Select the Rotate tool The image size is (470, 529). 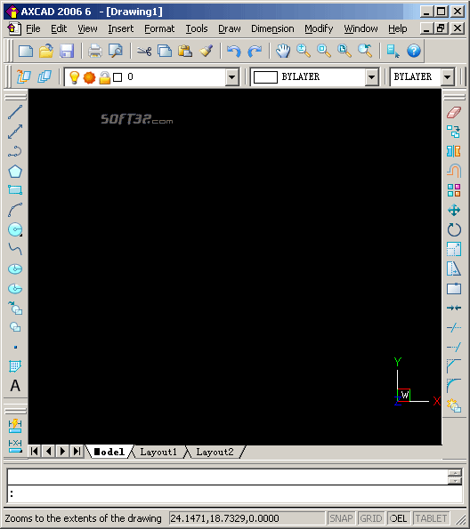click(454, 229)
